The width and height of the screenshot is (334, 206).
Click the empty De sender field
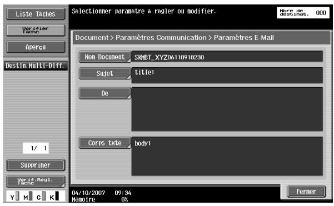(227, 109)
